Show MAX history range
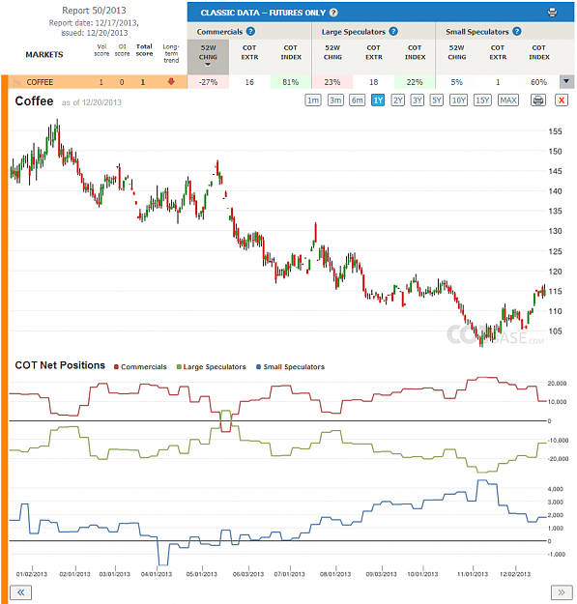This screenshot has width=577, height=604. coord(508,101)
